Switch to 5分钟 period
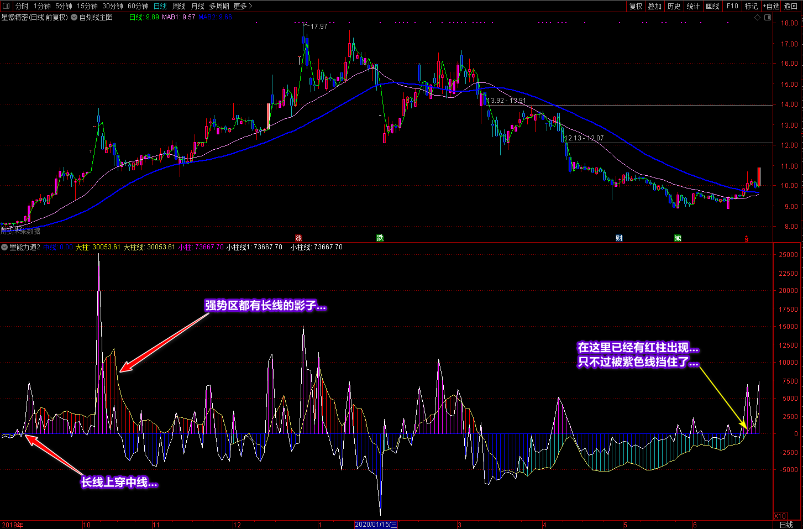 (x=64, y=6)
